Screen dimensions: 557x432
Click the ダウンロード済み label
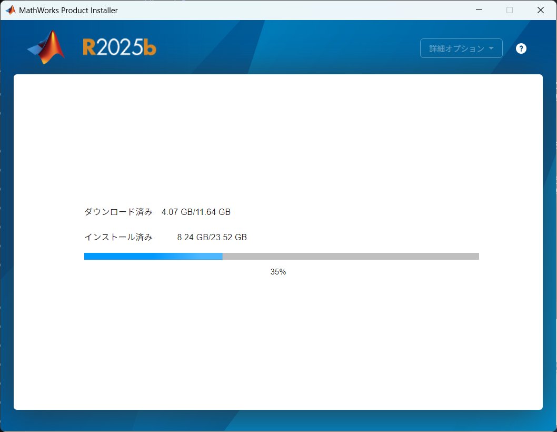point(118,212)
